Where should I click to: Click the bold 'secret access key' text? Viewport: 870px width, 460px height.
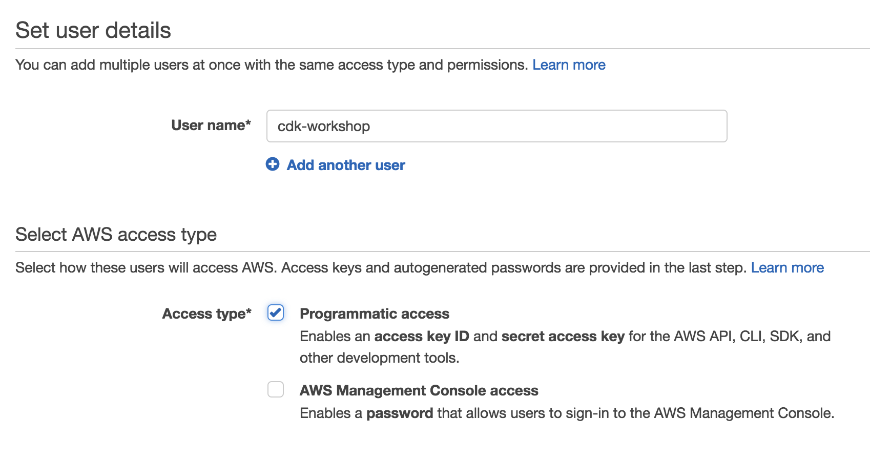pos(563,336)
